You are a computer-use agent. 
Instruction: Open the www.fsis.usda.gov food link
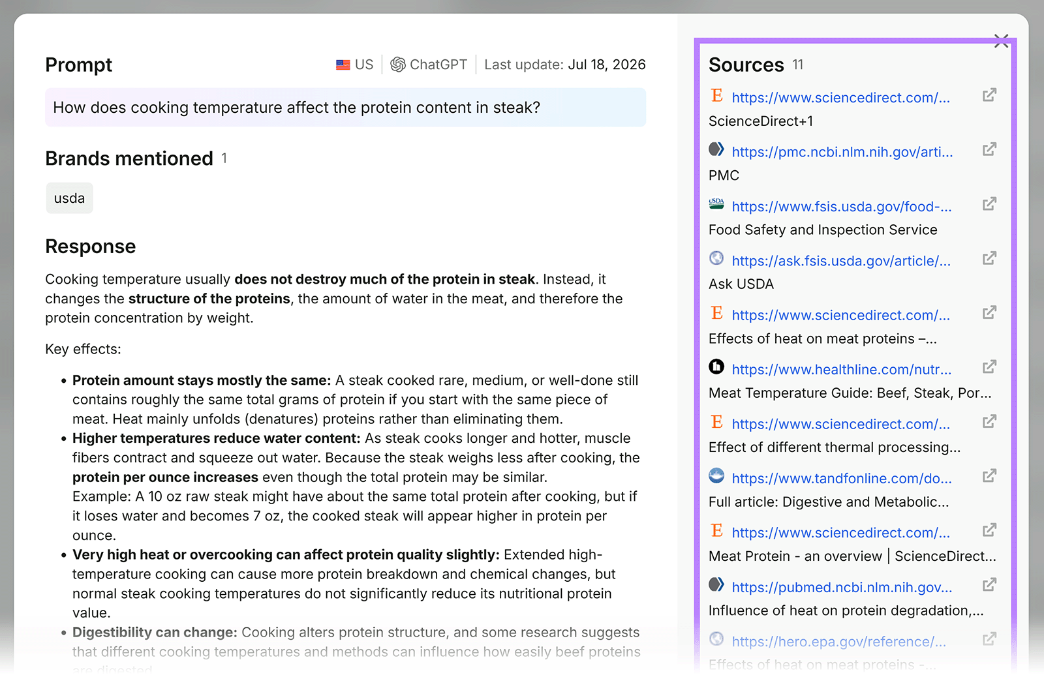click(x=841, y=207)
